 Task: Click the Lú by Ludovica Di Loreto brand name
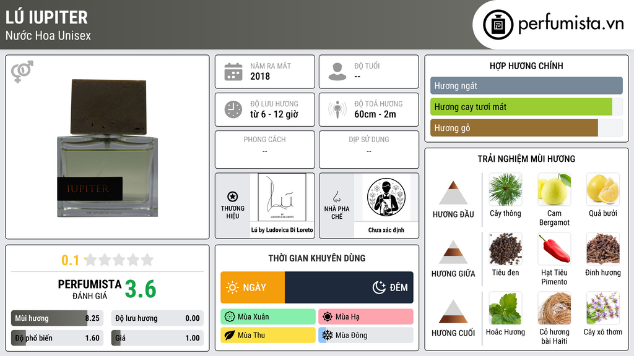[x=282, y=230]
